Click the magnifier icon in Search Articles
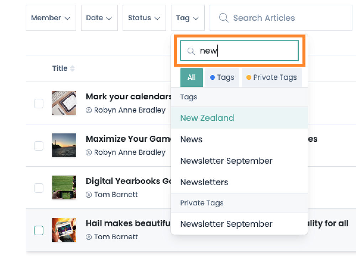356x256 pixels. (223, 18)
